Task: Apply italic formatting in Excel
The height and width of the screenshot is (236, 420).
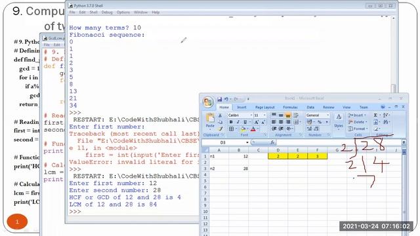Action: pyautogui.click(x=238, y=122)
